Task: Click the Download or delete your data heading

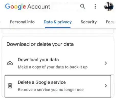Action: tap(40, 44)
